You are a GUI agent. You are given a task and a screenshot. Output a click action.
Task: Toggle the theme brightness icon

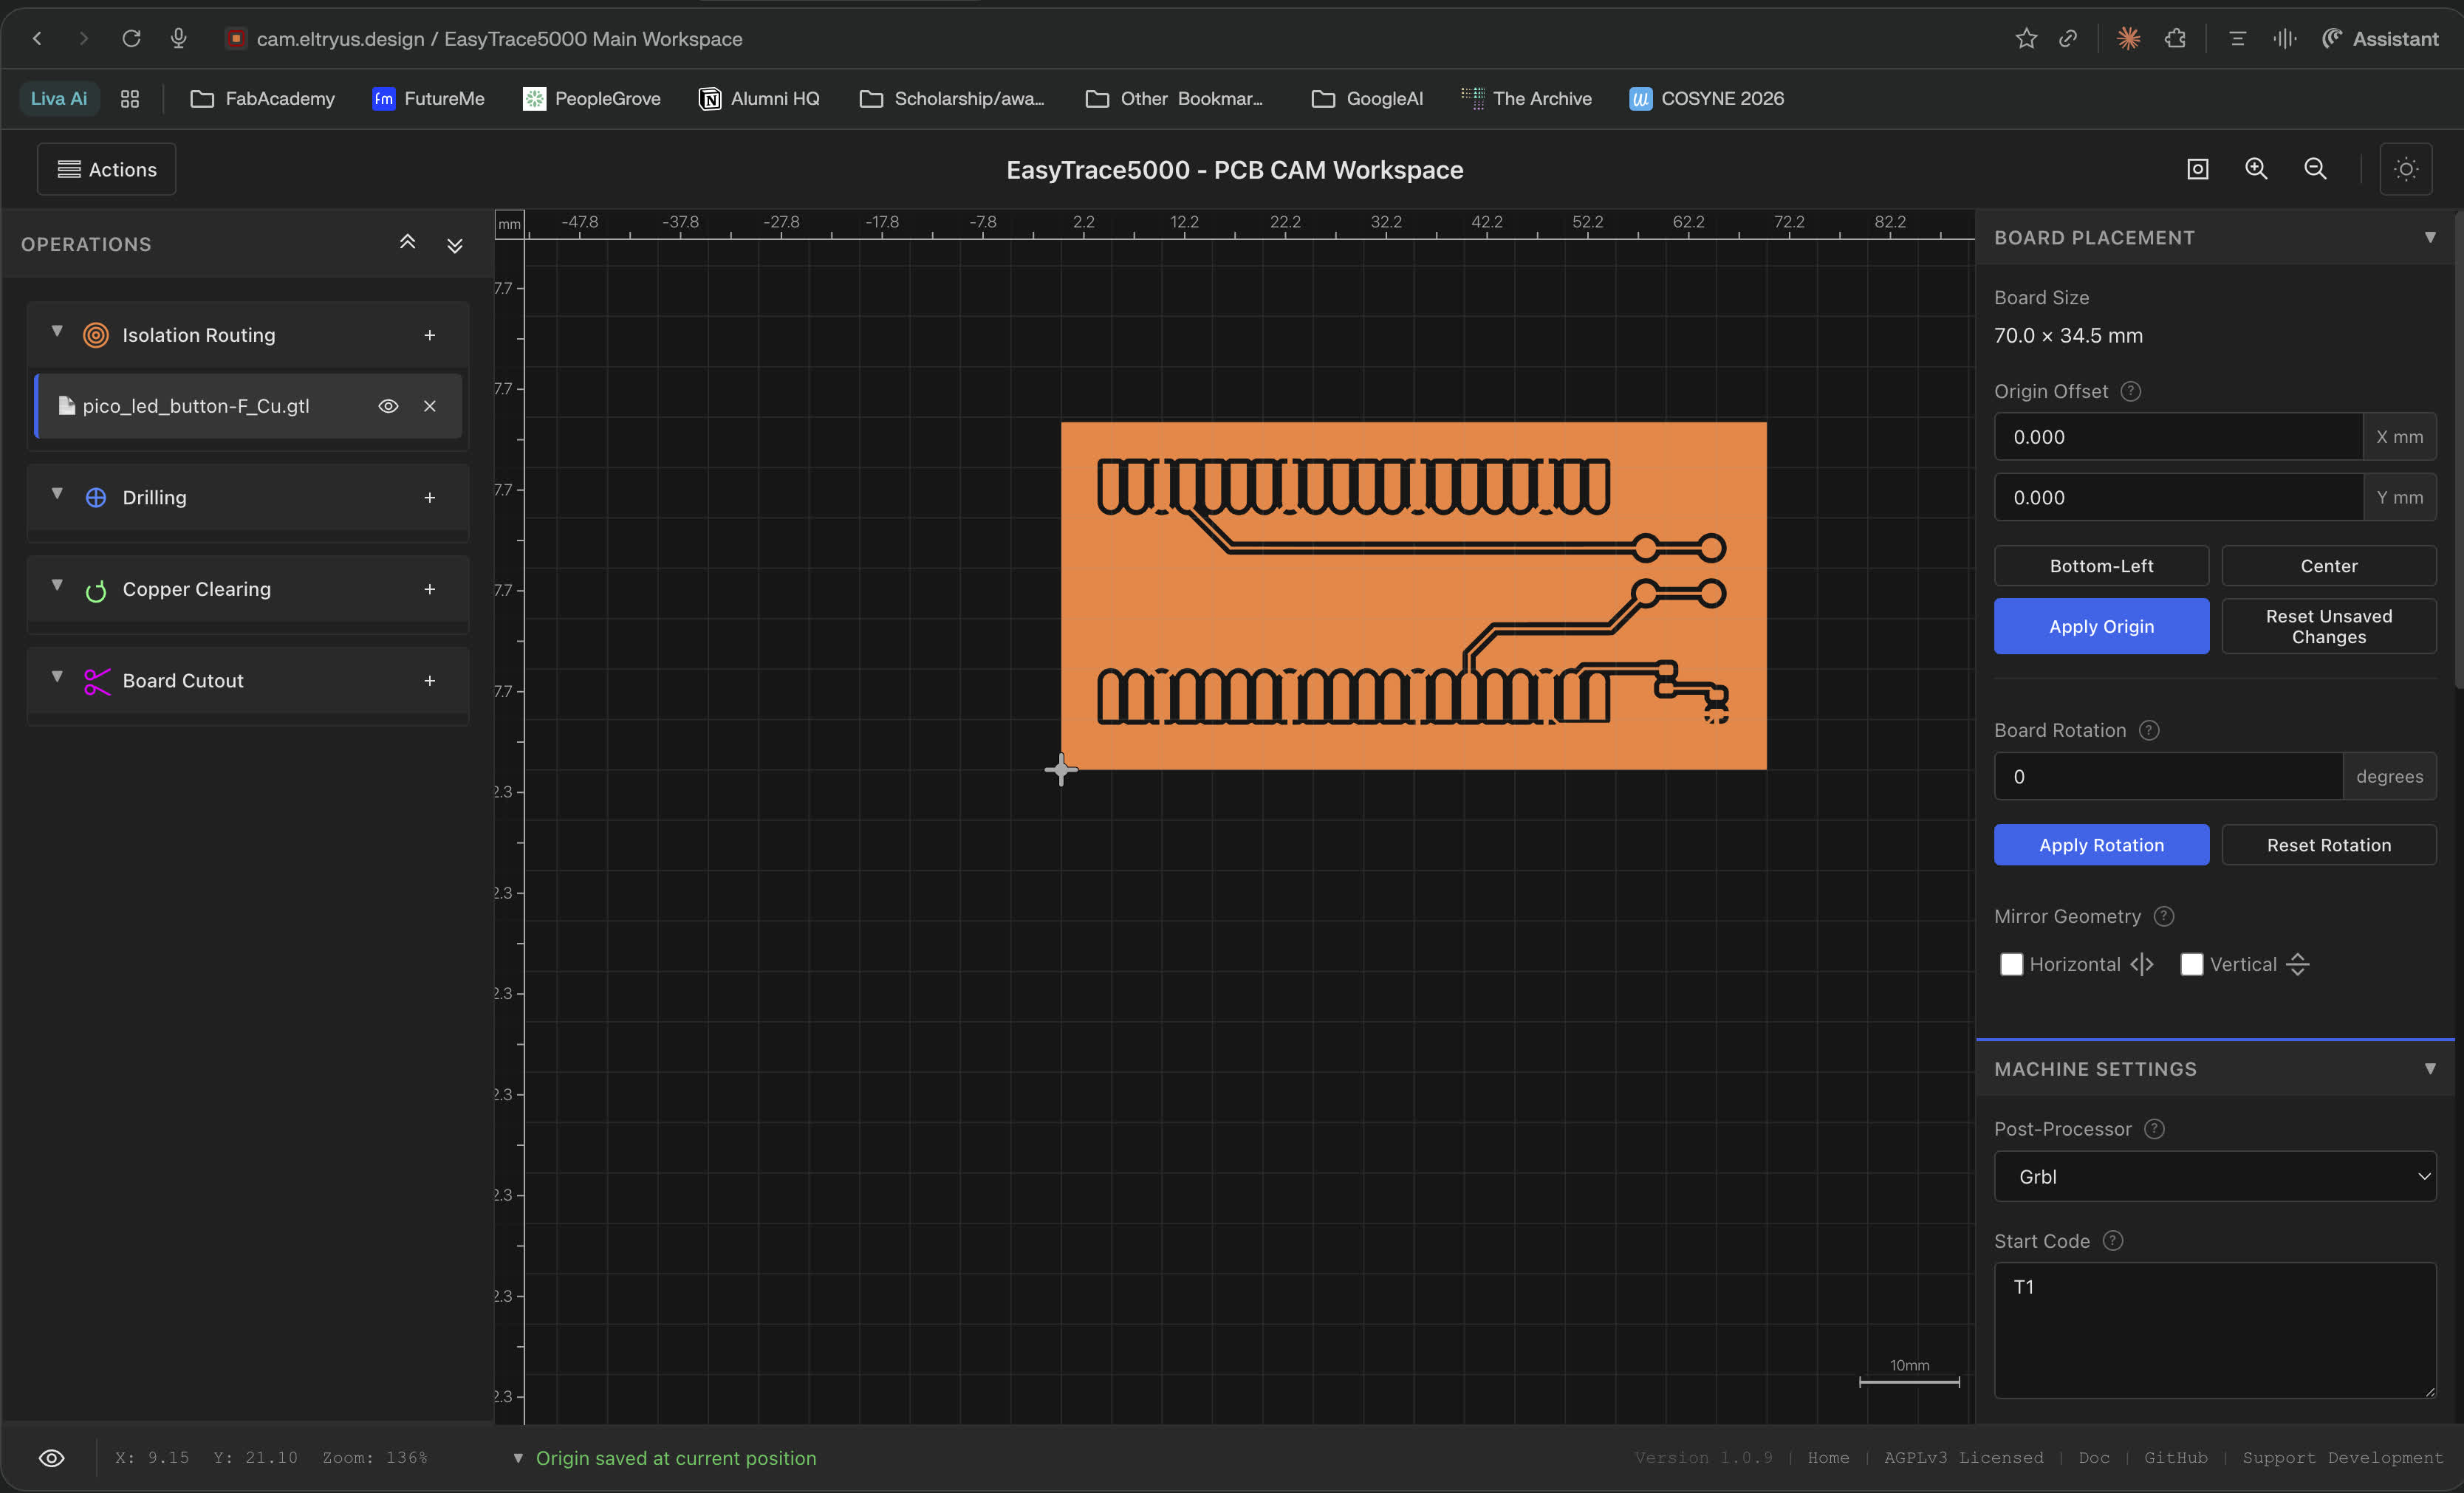2406,168
